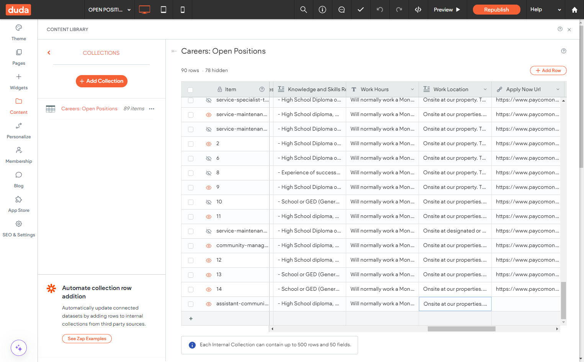Viewport: 584px width, 362px height.
Task: Open SEO & Settings sidebar item
Action: pyautogui.click(x=19, y=229)
